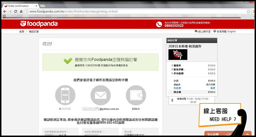The image size is (256, 137).
Task: Expand the orange chat bar chevron
Action: 247,134
